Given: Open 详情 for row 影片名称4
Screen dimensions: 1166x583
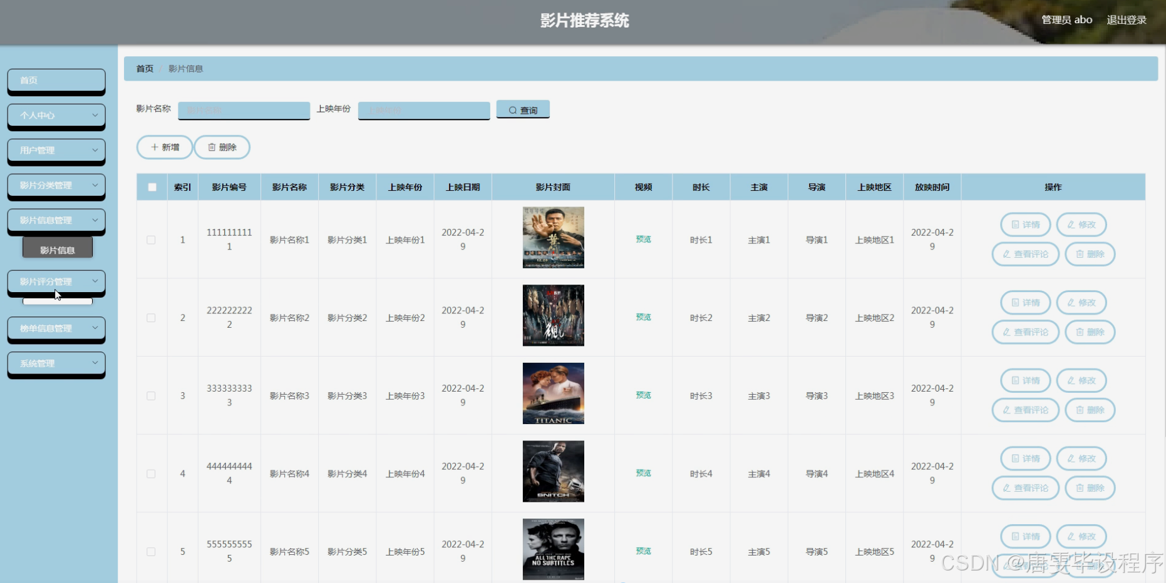Looking at the screenshot, I should tap(1026, 459).
